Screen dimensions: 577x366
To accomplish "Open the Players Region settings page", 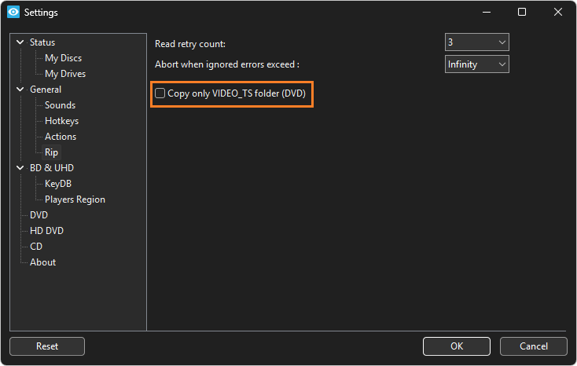I will point(75,199).
